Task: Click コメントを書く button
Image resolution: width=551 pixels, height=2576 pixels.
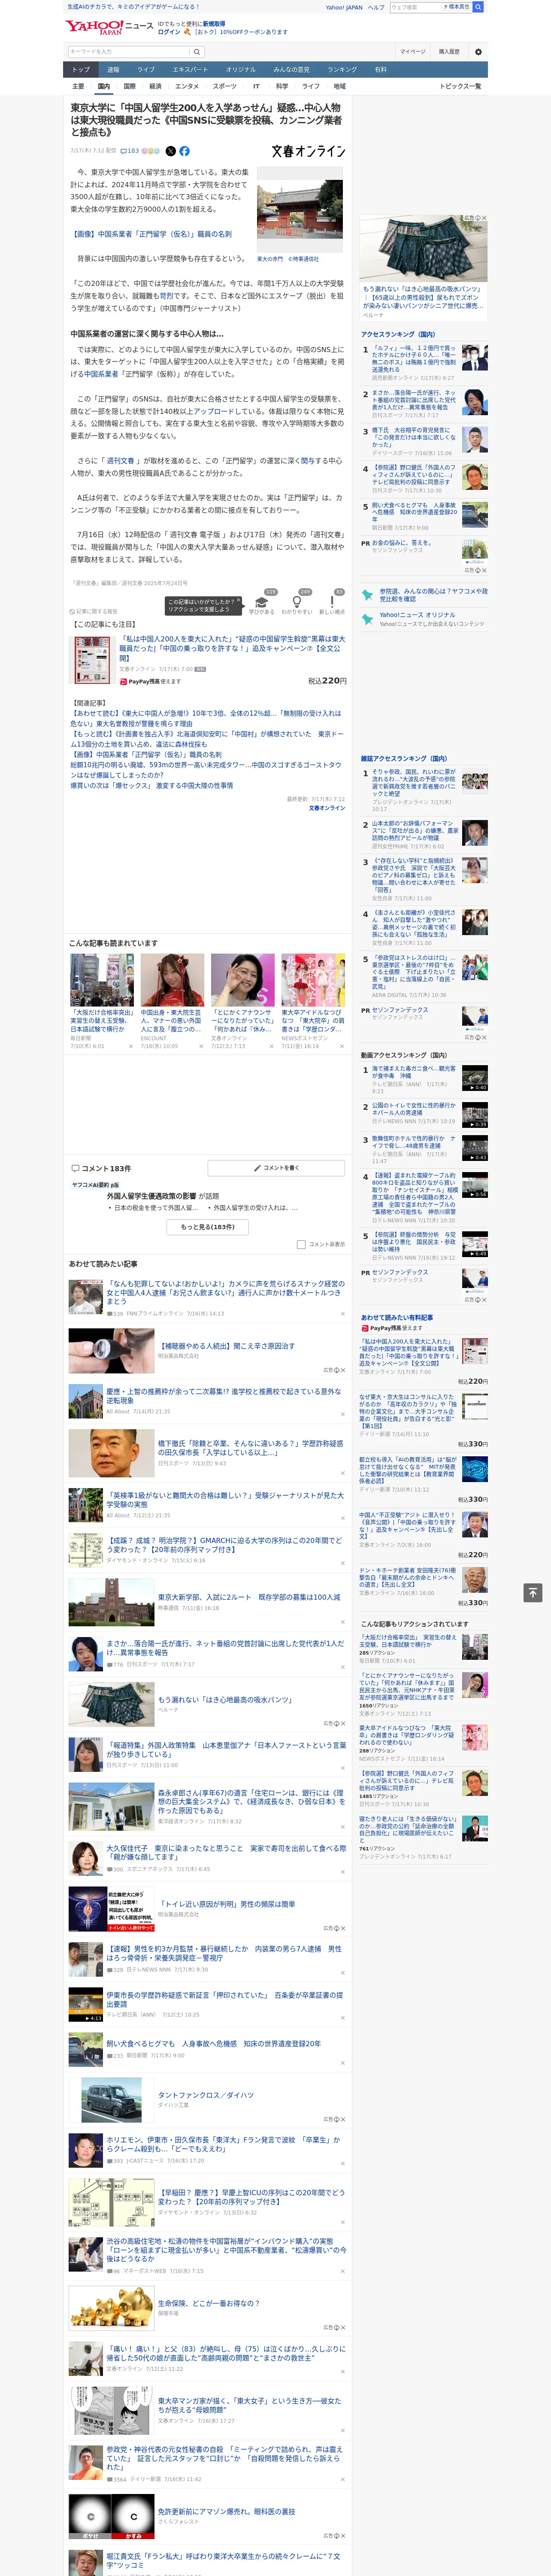Action: click(276, 1168)
